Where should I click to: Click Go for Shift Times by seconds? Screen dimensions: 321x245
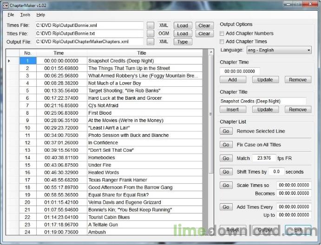pyautogui.click(x=226, y=172)
